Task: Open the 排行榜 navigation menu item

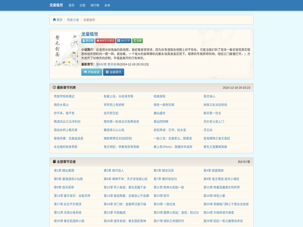Action: pos(95,5)
